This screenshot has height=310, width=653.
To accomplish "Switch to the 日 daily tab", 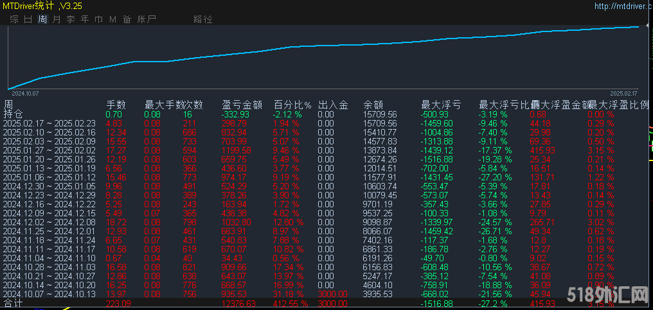I will click(x=28, y=19).
